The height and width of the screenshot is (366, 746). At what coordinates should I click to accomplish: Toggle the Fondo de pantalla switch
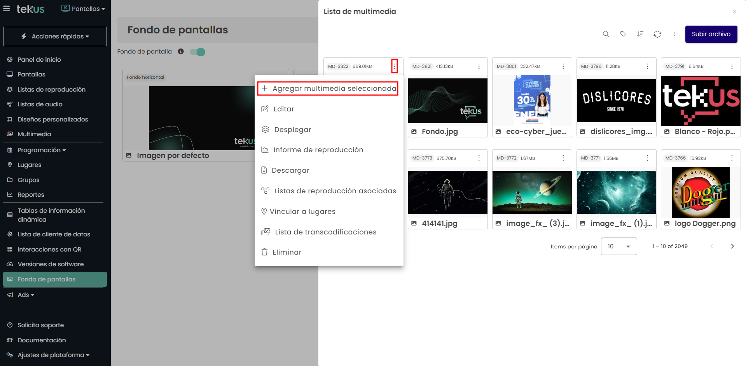pos(197,52)
